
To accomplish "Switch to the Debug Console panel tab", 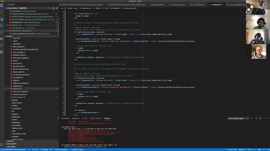I will click(96, 118).
